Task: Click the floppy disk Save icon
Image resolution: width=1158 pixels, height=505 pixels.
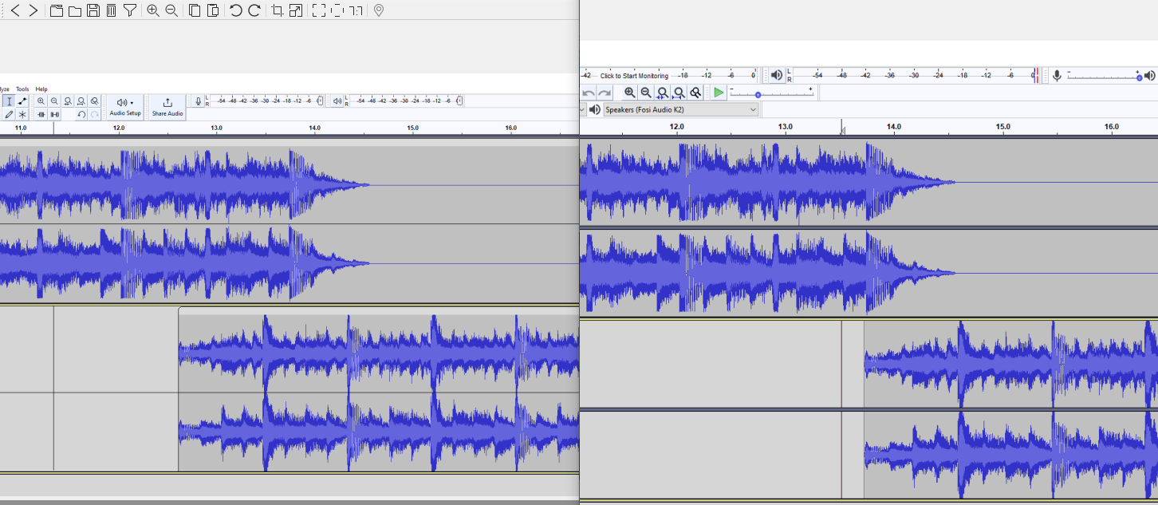Action: (93, 10)
